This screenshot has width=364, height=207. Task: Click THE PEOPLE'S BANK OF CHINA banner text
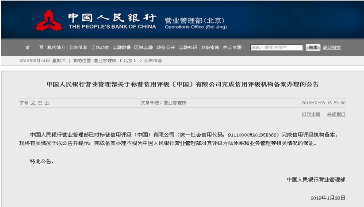pyautogui.click(x=112, y=26)
